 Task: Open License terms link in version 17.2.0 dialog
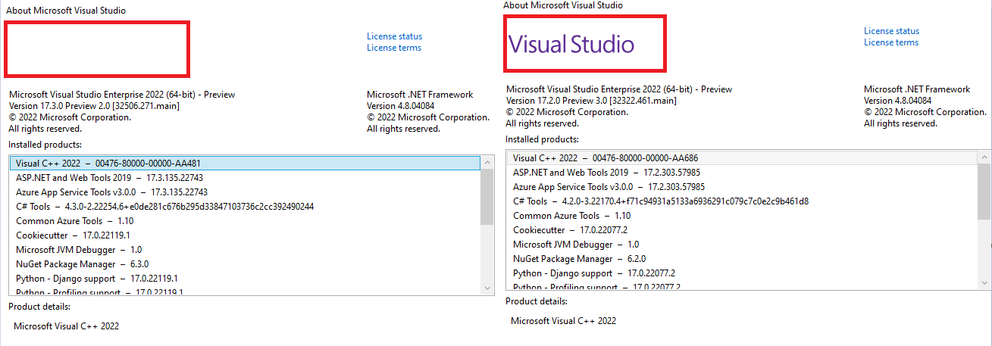pos(891,42)
